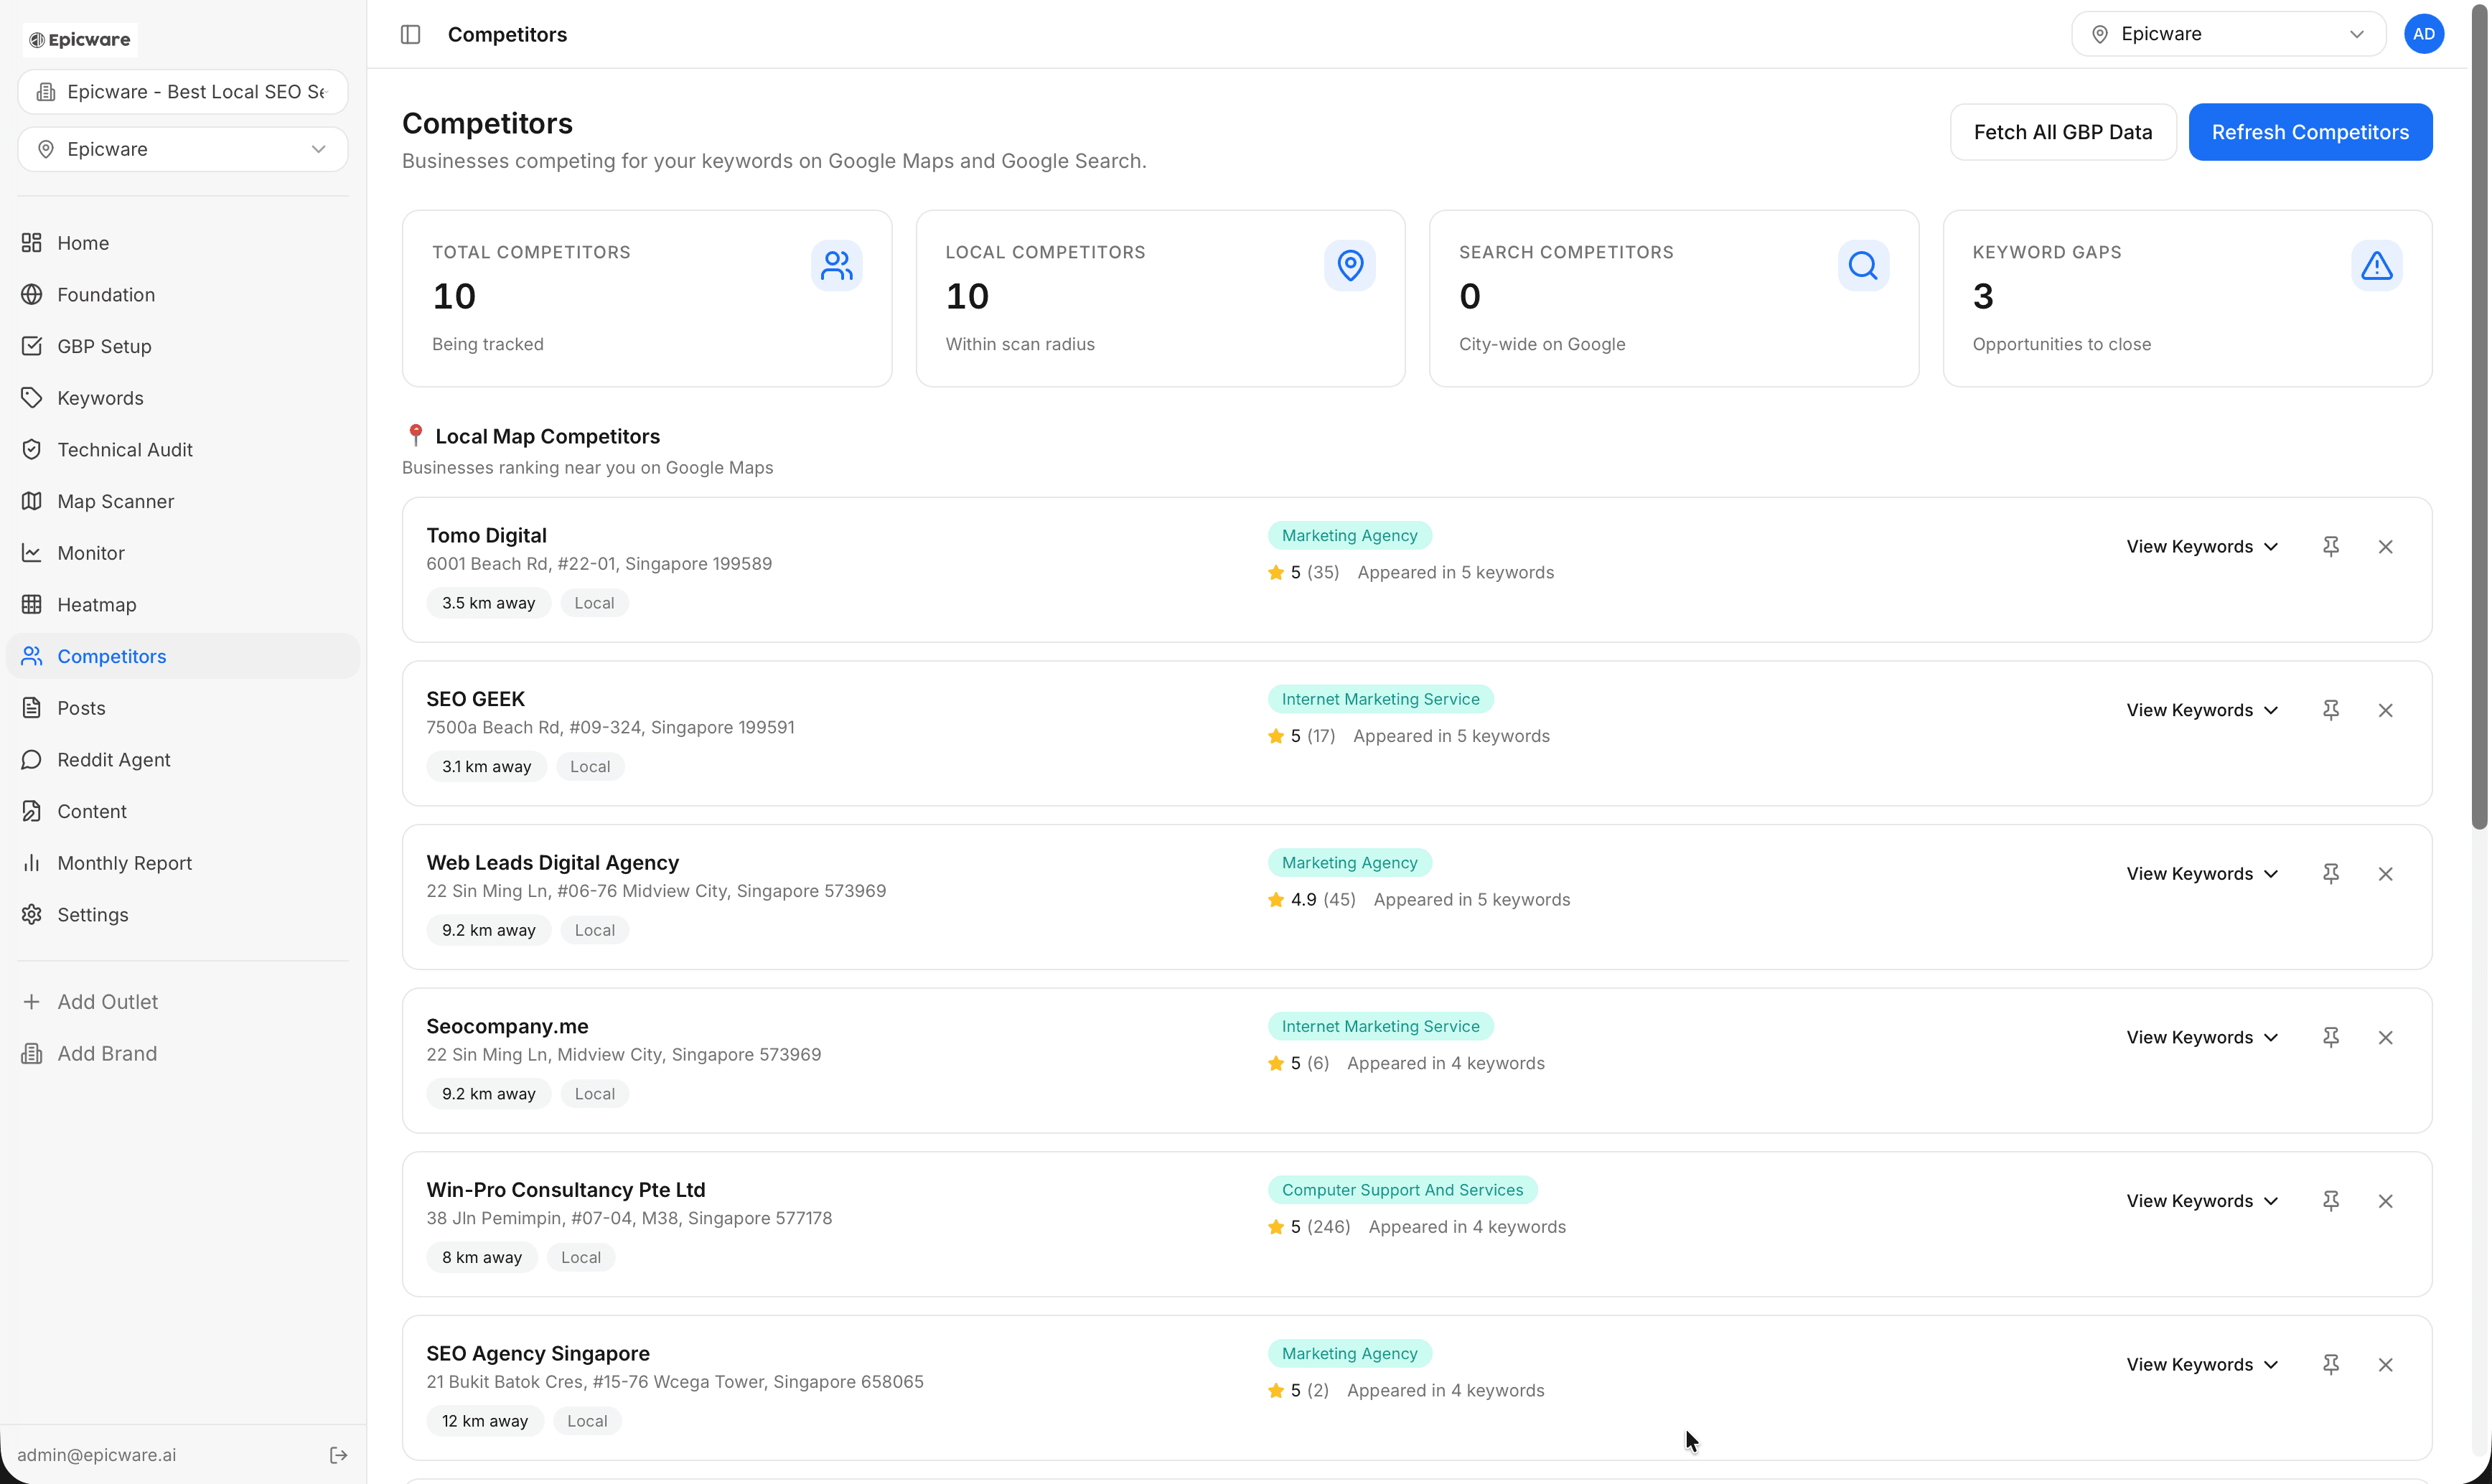
Task: Click 'Appeared in 4 keywords' on Win-Pro
Action: tap(1467, 1227)
